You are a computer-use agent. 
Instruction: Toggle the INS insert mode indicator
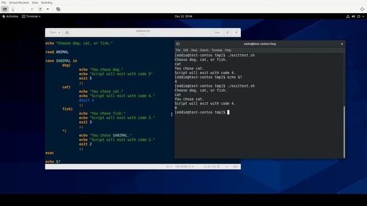click(x=235, y=167)
